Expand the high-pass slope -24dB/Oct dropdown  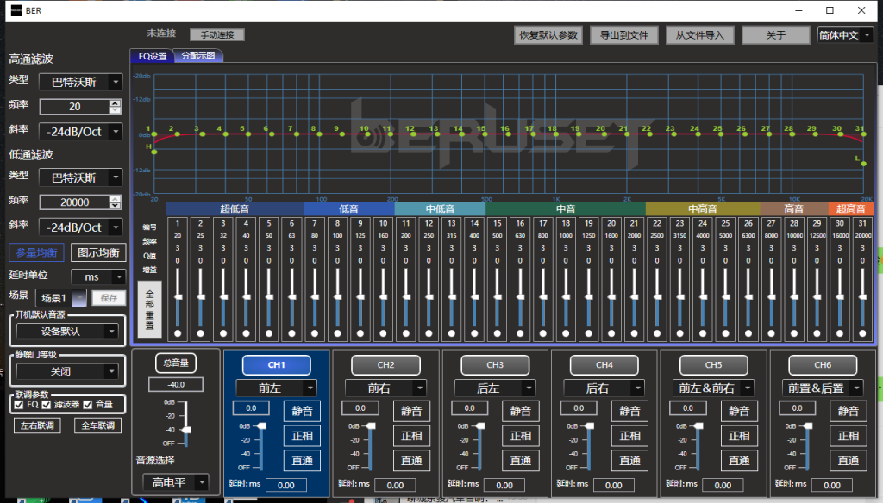coord(80,132)
